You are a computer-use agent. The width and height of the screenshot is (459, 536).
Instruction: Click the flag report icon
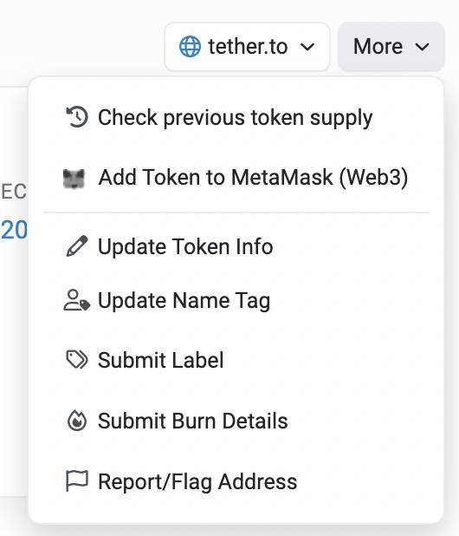77,480
